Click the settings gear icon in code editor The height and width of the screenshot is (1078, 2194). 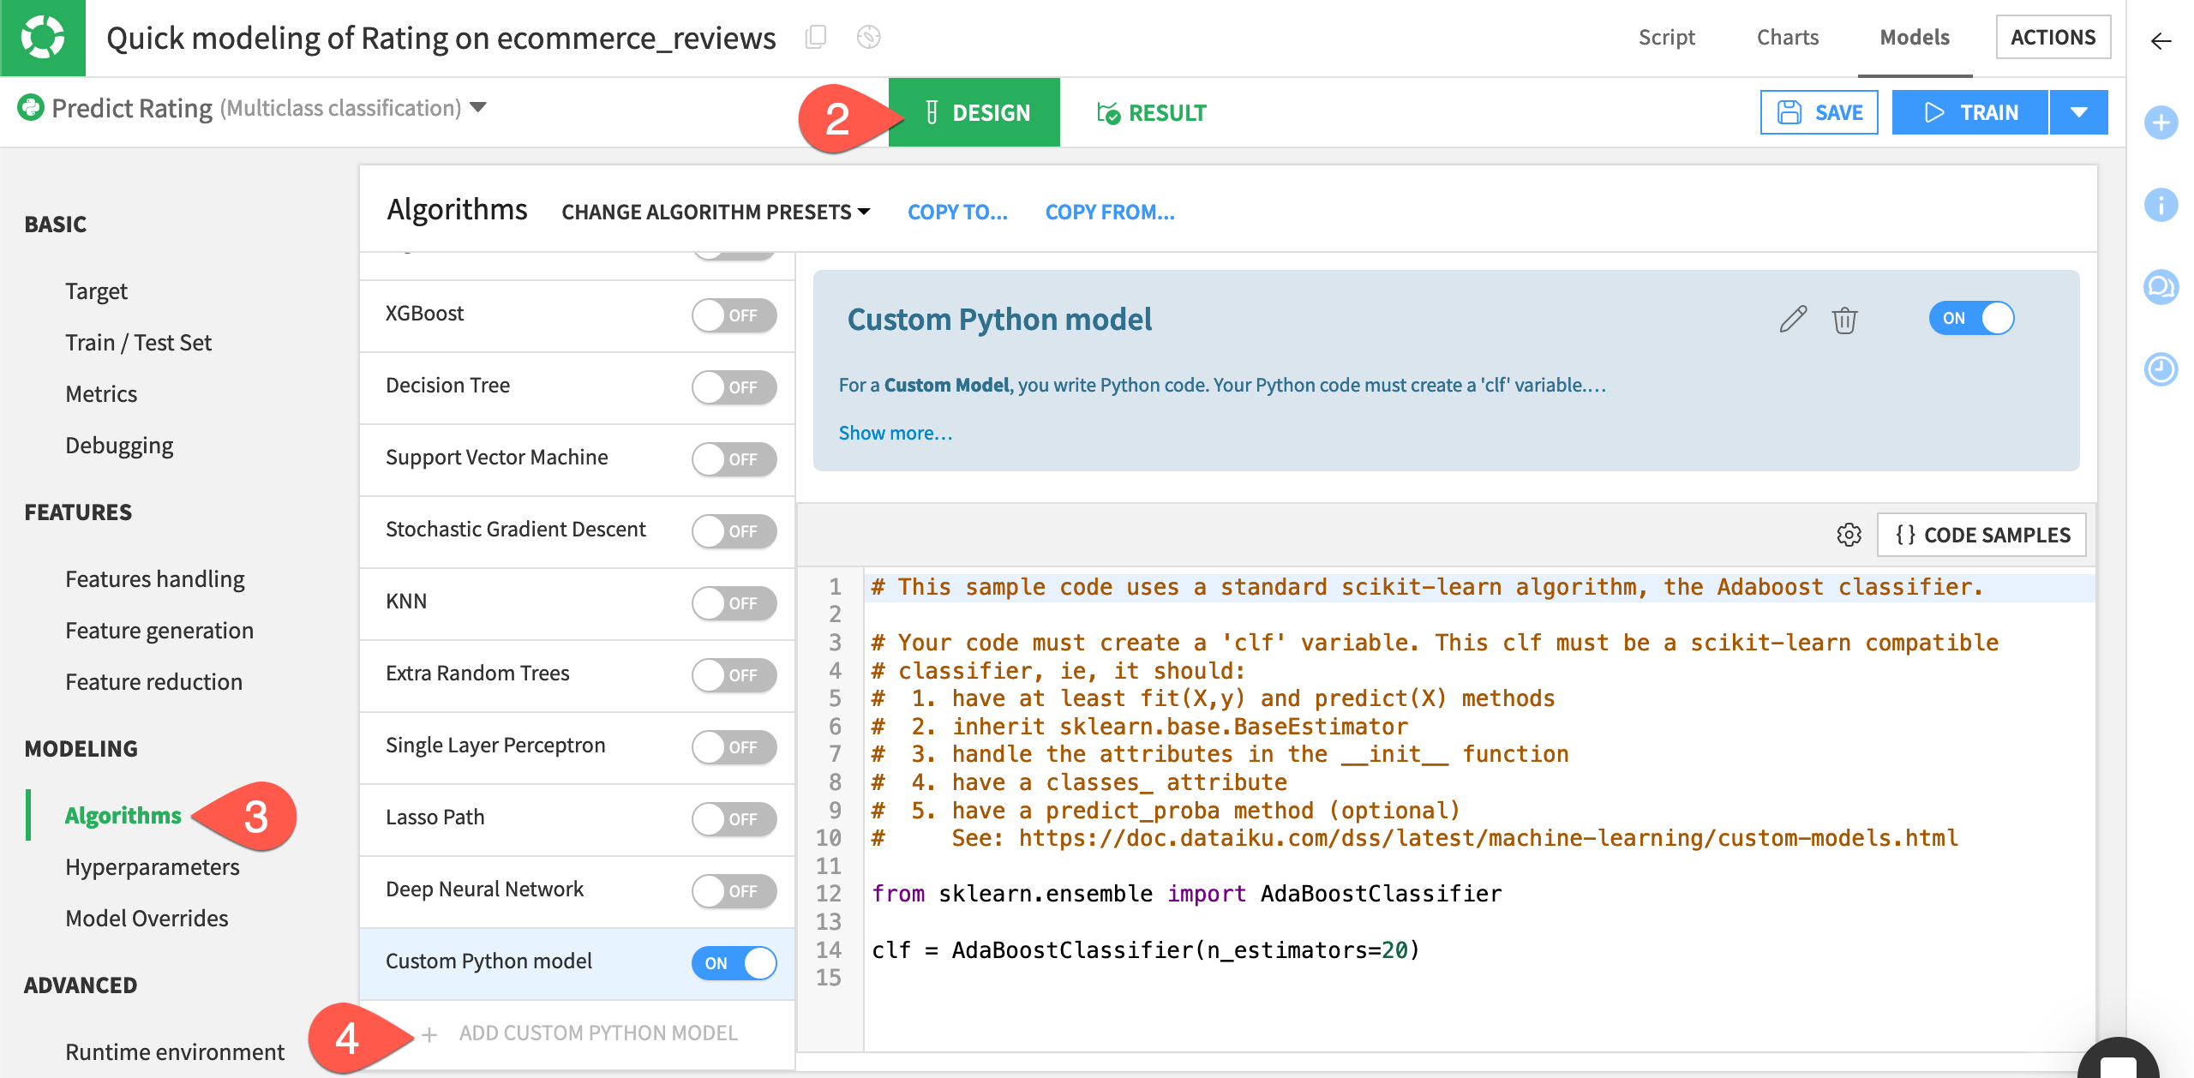pyautogui.click(x=1847, y=534)
